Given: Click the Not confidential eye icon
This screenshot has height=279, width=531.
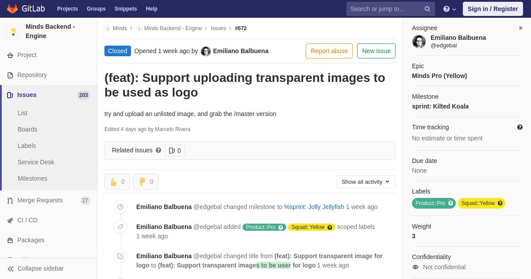Looking at the screenshot, I should 415,267.
